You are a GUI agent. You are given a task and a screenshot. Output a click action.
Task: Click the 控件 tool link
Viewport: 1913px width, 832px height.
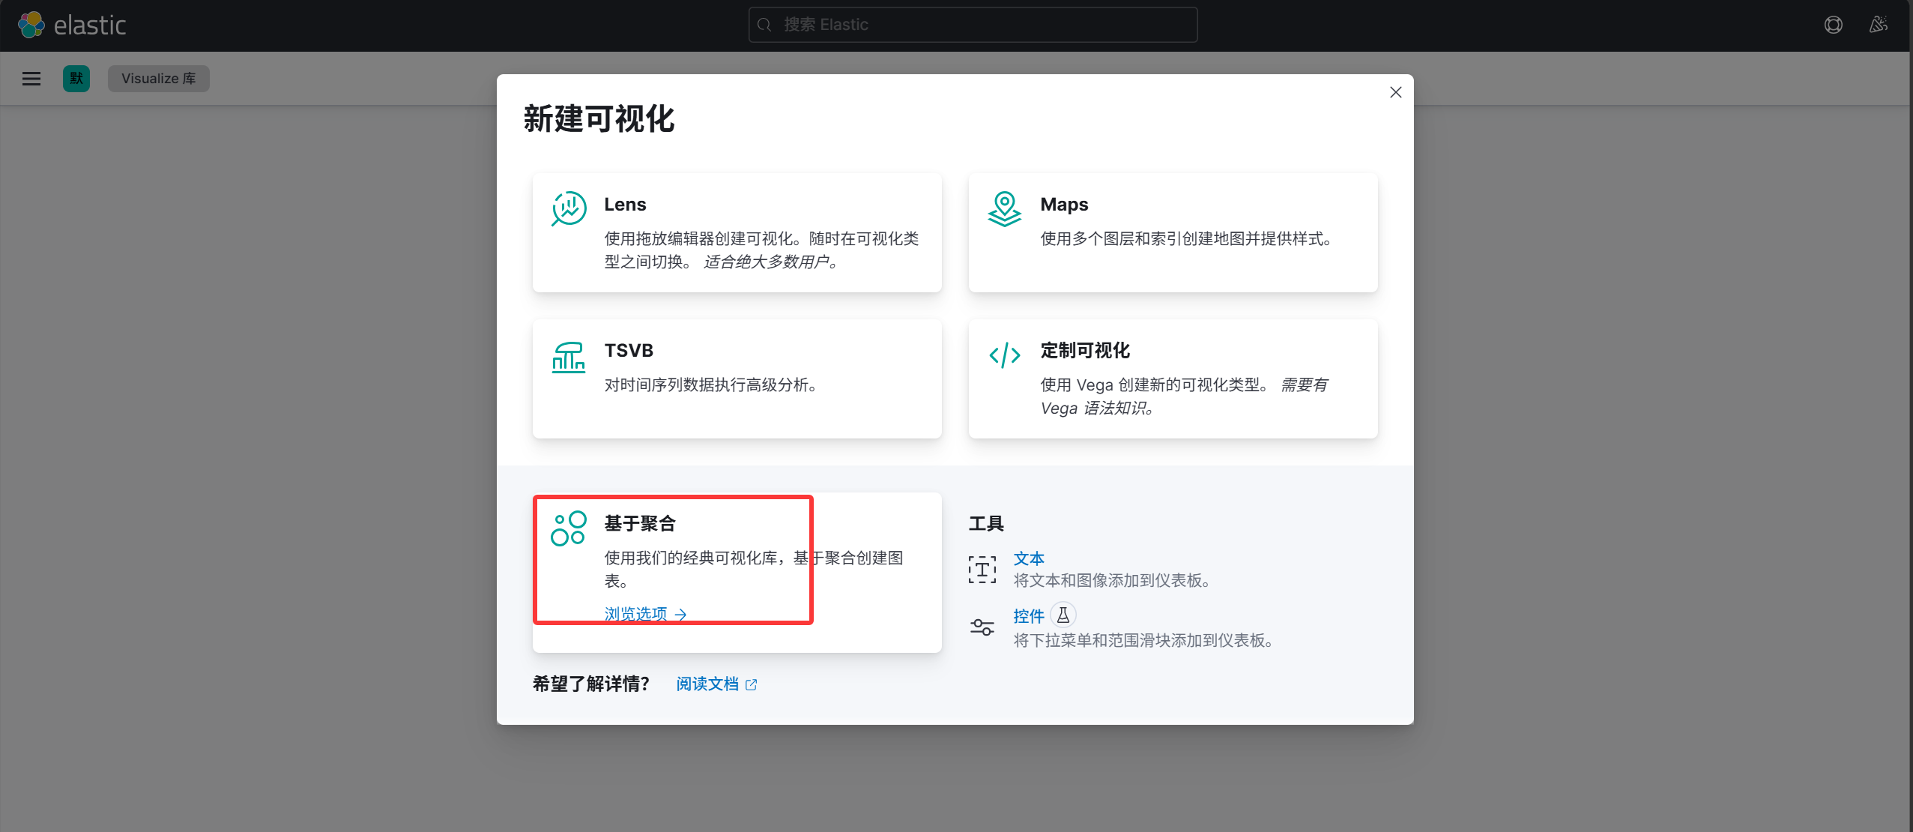pos(1029,616)
